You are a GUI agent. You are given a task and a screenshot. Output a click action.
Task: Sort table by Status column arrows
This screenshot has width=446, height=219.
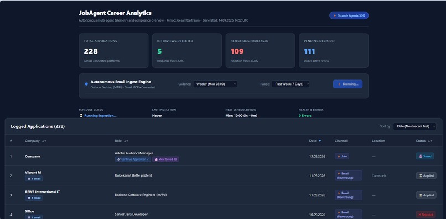(430, 141)
